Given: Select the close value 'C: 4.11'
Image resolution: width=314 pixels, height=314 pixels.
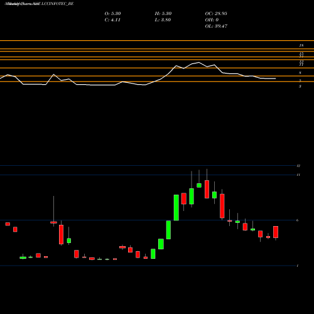Looking at the screenshot, I should coord(112,20).
